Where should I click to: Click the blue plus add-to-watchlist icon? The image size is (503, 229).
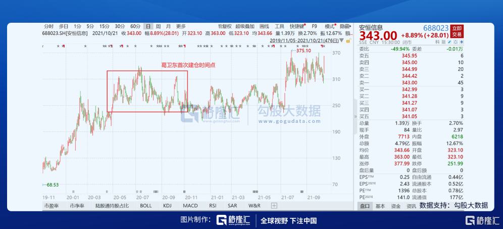462,42
